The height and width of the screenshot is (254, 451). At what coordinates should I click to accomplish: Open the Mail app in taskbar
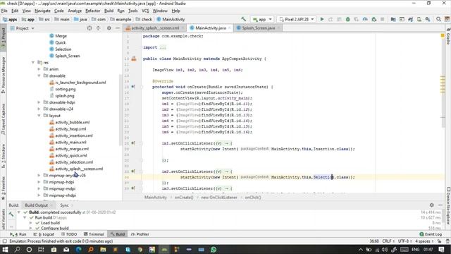tap(66, 249)
